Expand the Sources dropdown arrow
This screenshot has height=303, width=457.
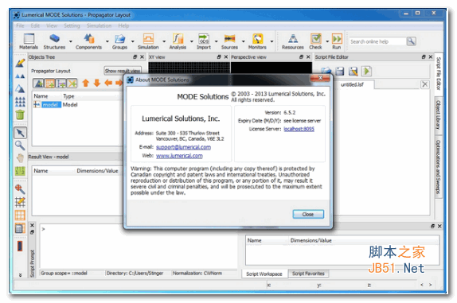tap(243, 41)
